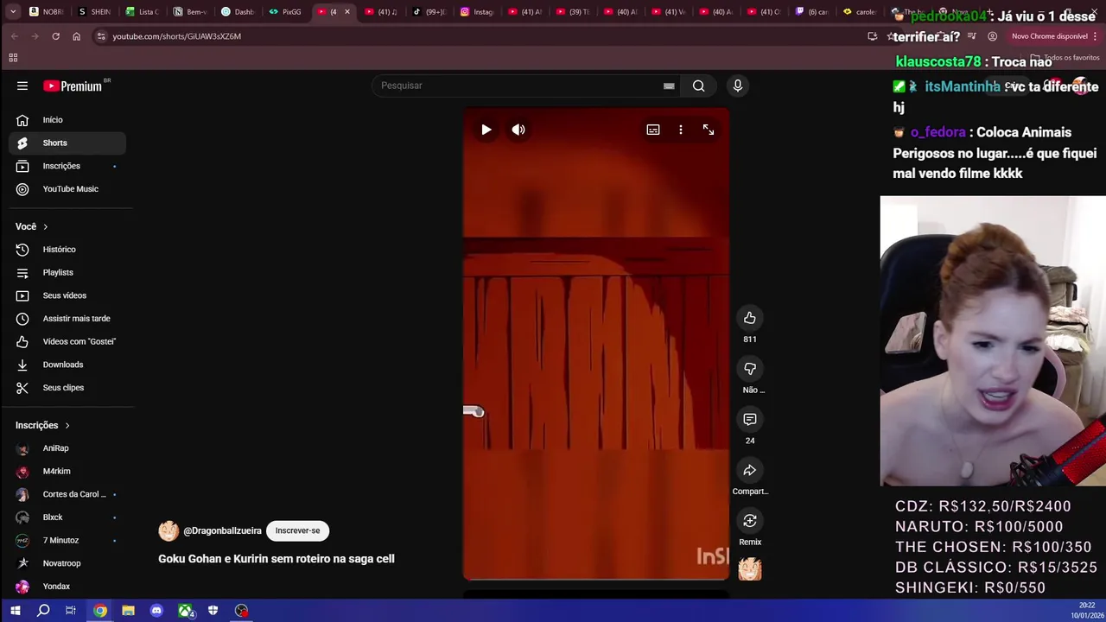The width and height of the screenshot is (1106, 622).
Task: Click the Dragonballzueira channel avatar
Action: 168,530
